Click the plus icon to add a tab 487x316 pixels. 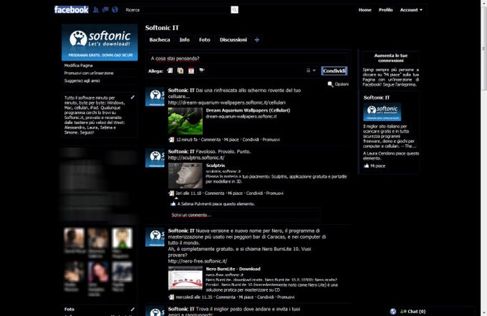click(x=257, y=40)
